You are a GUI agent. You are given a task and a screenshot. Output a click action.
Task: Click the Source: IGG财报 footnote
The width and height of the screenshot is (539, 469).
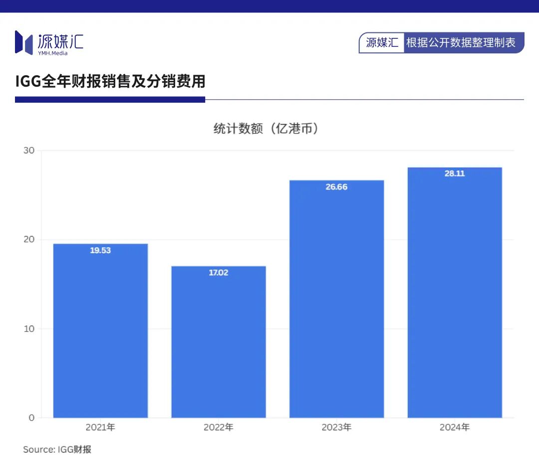click(x=57, y=450)
